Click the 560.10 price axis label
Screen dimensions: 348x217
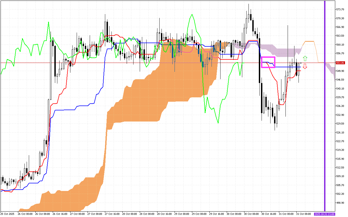point(340,44)
